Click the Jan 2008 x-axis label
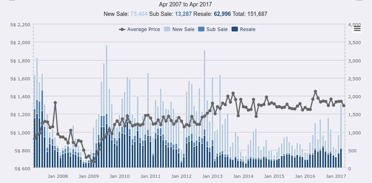This screenshot has width=372, height=183. pos(58,176)
